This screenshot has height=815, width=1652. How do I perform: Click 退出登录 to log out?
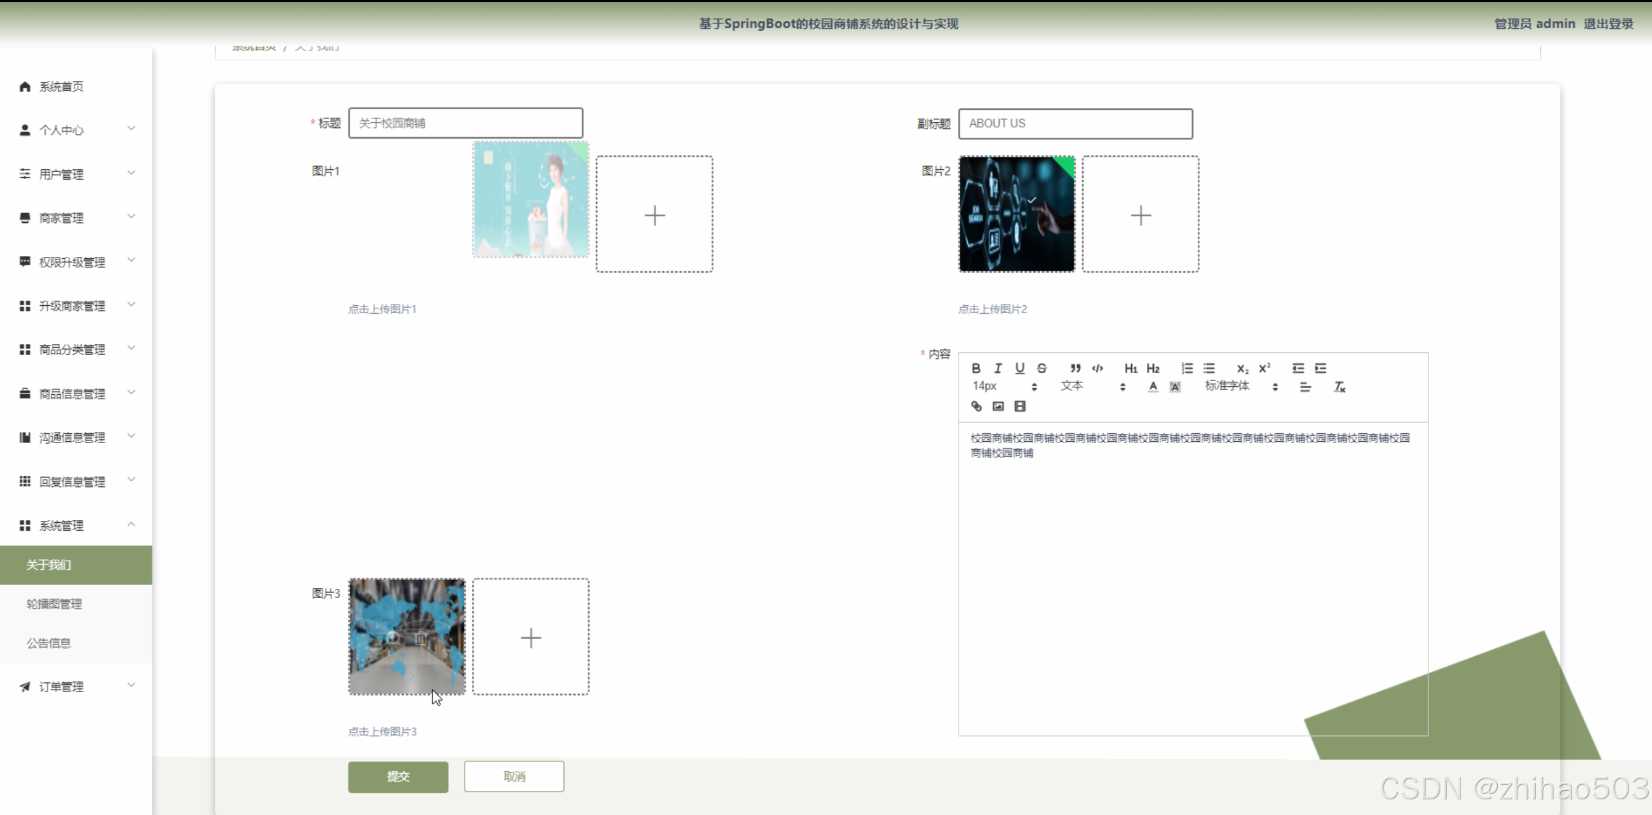[x=1608, y=24]
